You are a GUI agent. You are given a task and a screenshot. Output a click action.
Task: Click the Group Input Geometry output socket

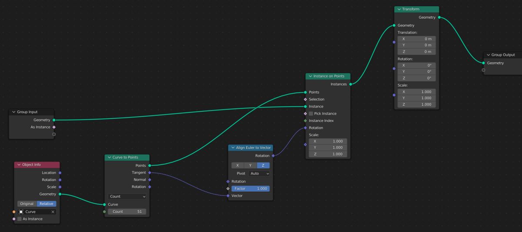54,120
